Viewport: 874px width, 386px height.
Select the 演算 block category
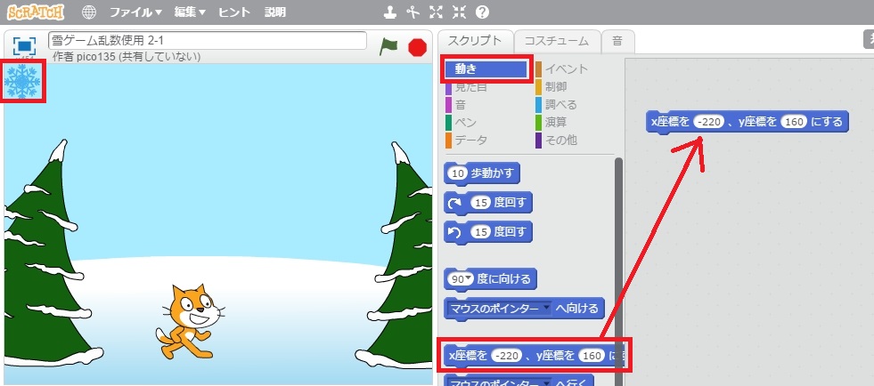[551, 123]
